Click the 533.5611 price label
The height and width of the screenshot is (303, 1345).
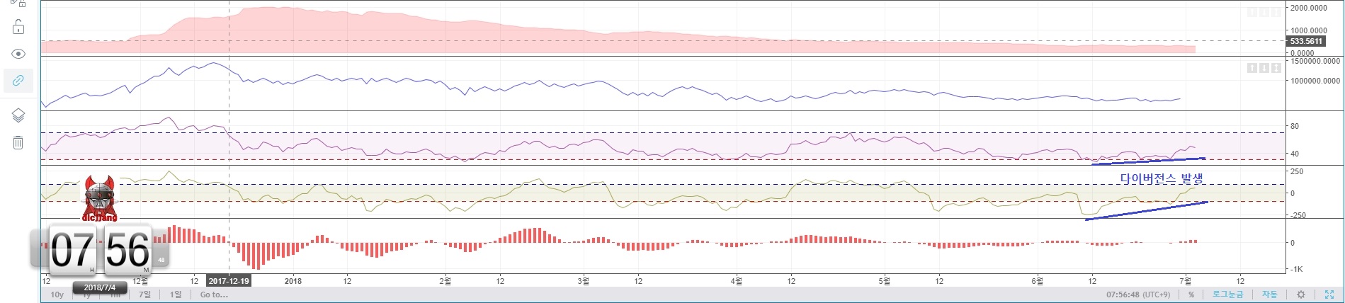[x=1305, y=41]
